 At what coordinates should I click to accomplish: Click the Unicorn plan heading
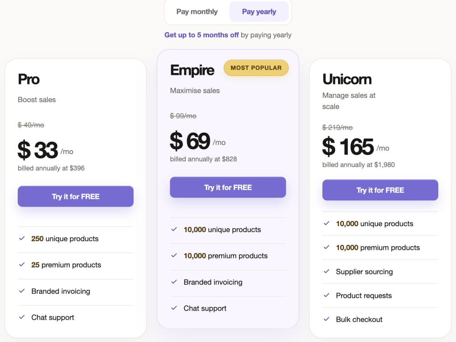[347, 79]
